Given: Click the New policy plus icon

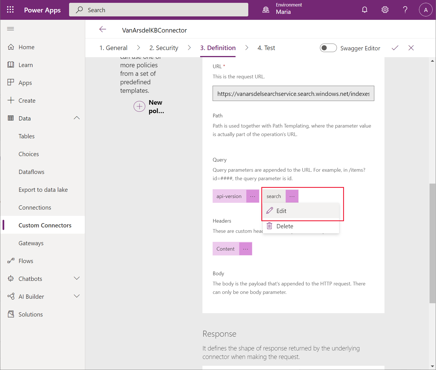Looking at the screenshot, I should [139, 106].
